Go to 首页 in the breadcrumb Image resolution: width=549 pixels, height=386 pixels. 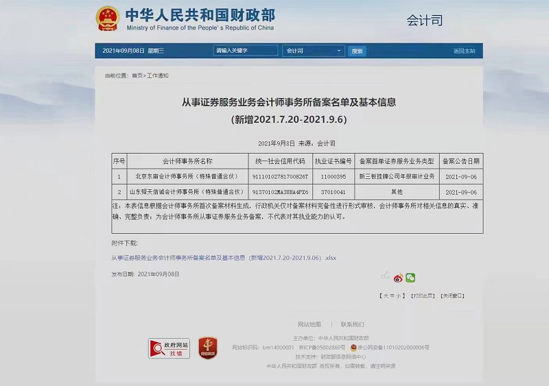[137, 75]
